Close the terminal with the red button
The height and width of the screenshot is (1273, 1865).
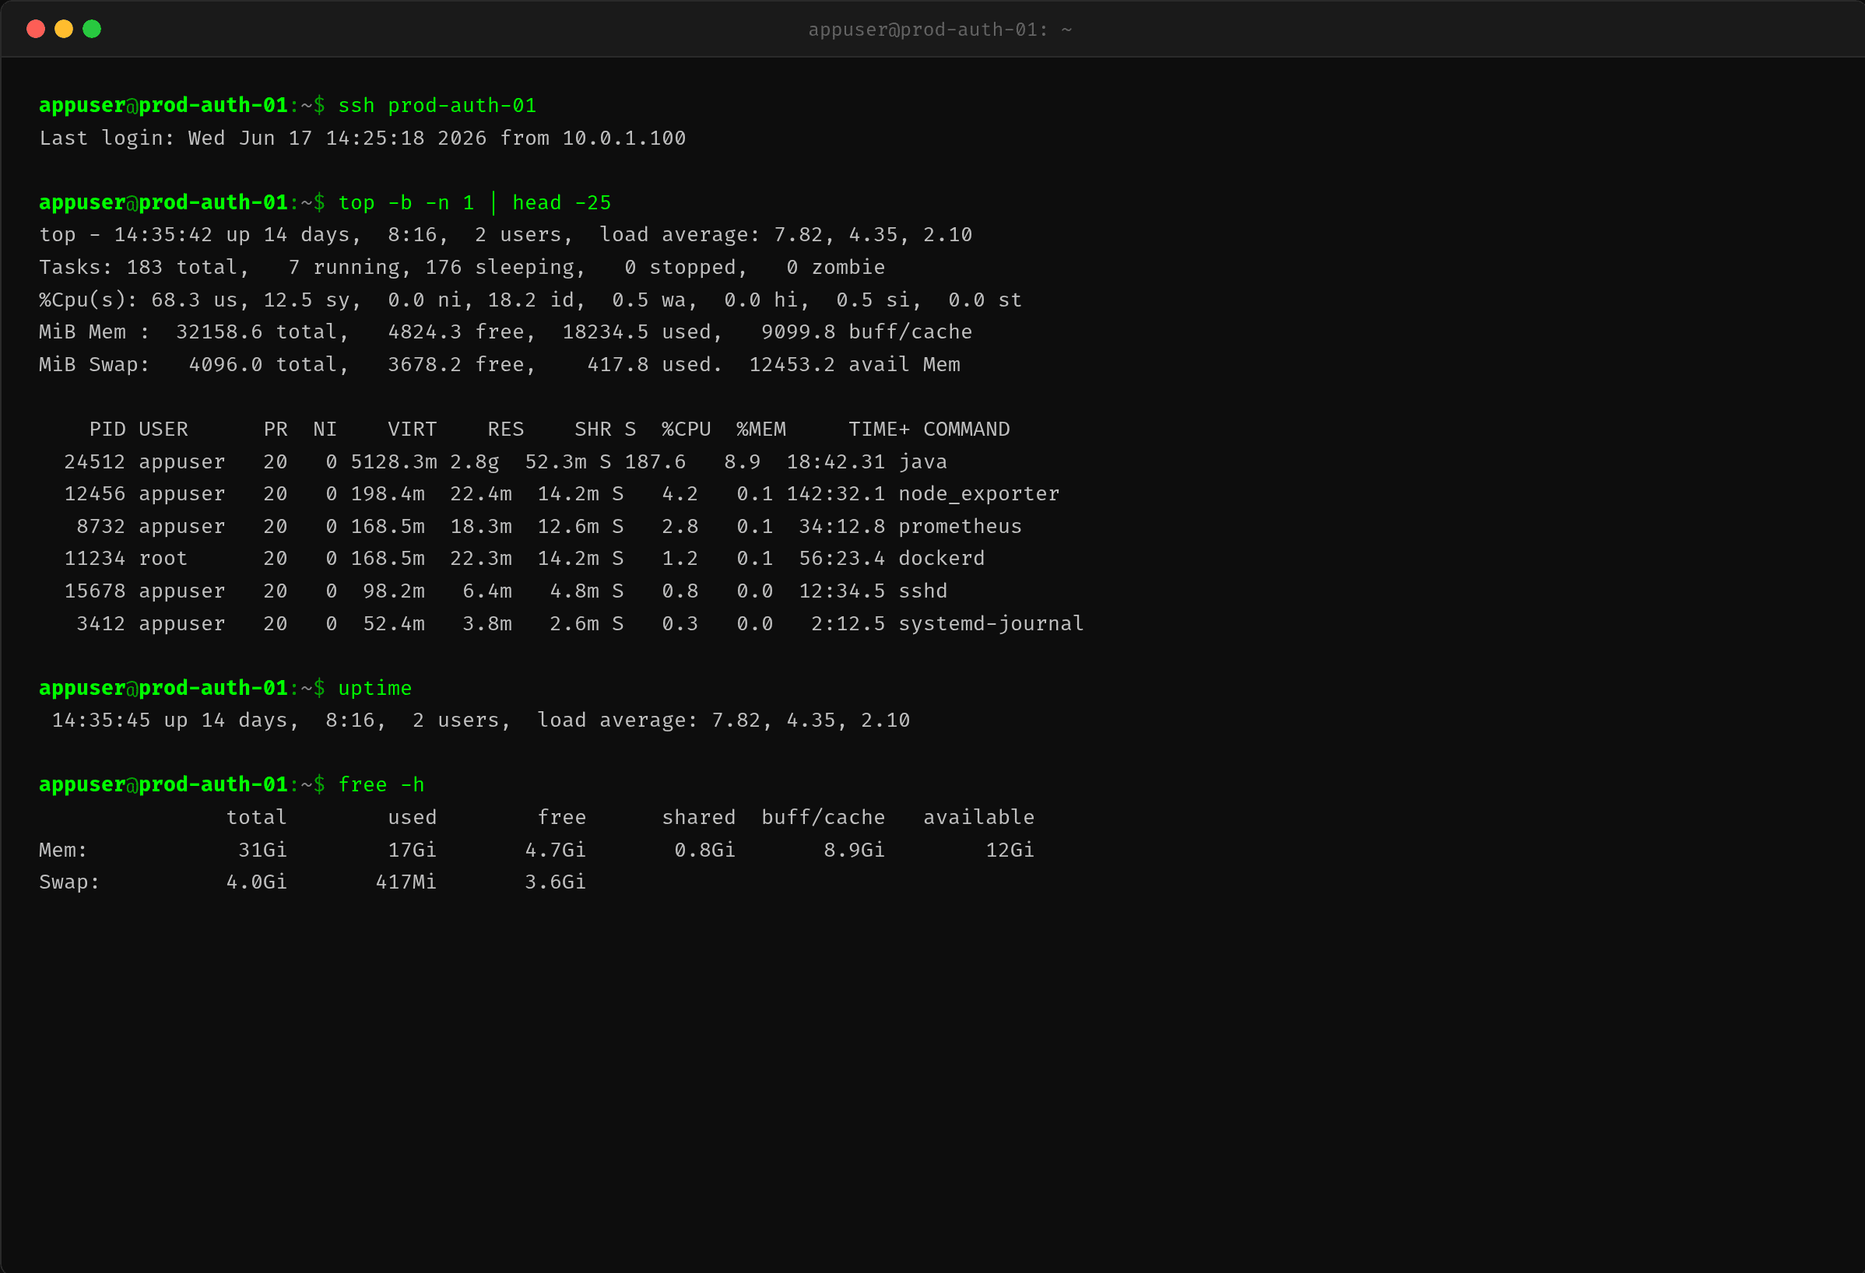coord(35,29)
